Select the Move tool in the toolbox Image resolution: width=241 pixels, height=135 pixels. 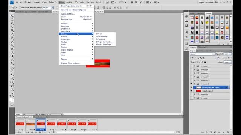click(12, 16)
